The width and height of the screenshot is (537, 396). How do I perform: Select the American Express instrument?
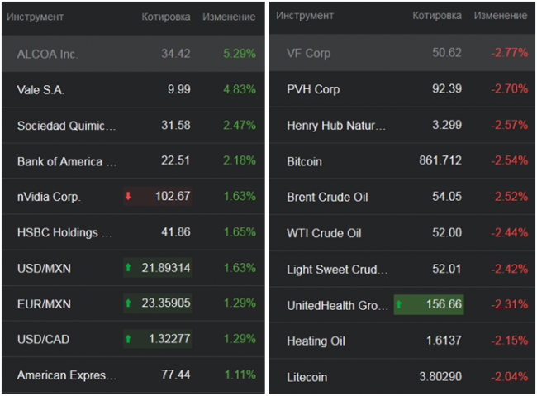coord(66,375)
